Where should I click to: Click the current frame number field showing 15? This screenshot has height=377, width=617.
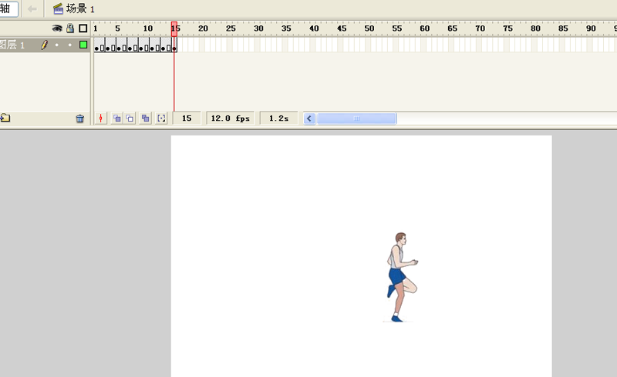(x=187, y=118)
